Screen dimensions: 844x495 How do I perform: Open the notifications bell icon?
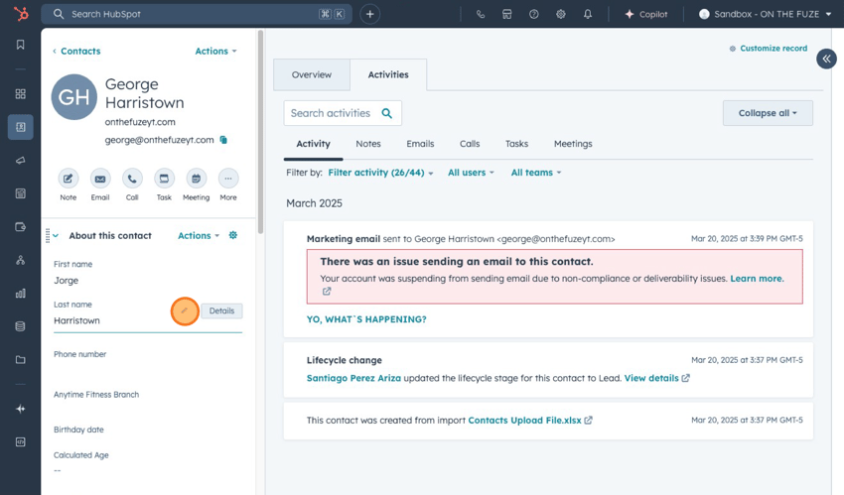click(x=588, y=15)
